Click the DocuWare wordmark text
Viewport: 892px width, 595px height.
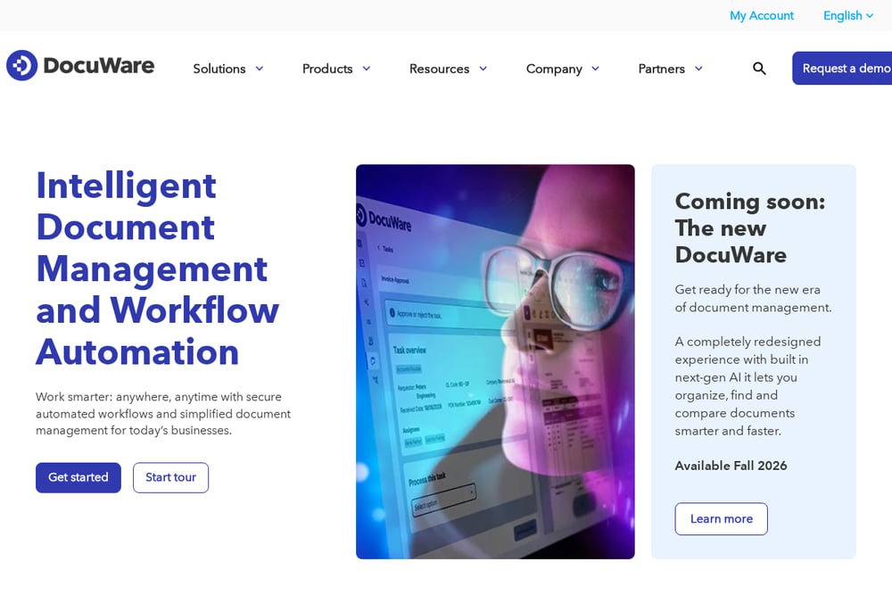[99, 65]
